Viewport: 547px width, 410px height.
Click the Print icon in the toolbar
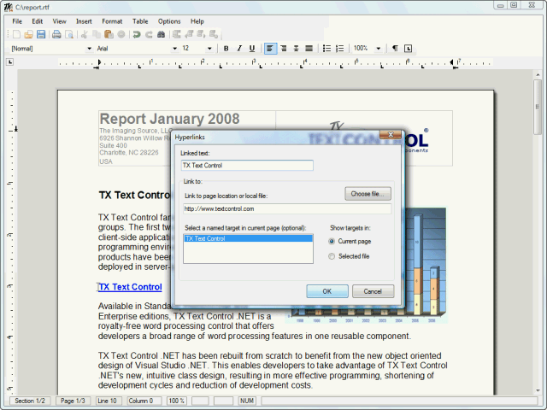(56, 34)
